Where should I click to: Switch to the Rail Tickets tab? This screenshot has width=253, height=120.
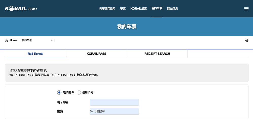[35, 54]
